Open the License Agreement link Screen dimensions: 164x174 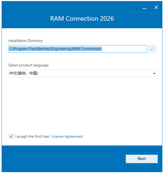point(67,136)
